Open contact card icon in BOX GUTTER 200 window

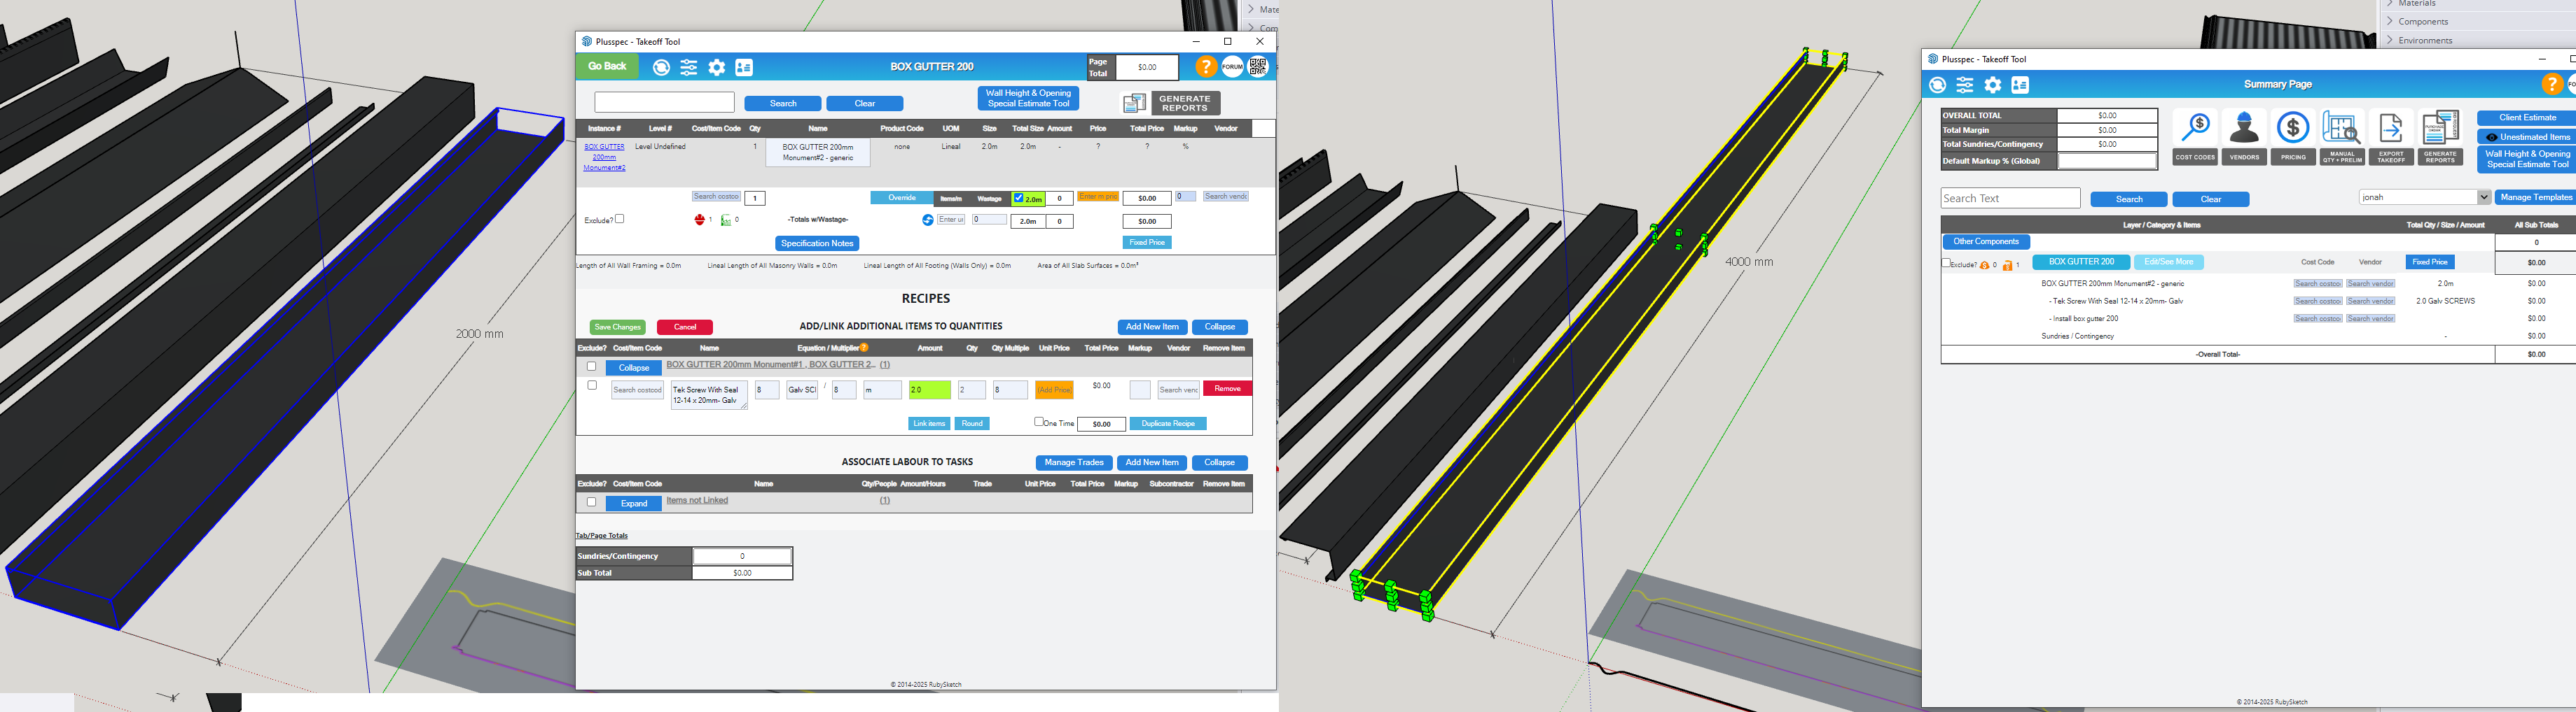[x=744, y=67]
